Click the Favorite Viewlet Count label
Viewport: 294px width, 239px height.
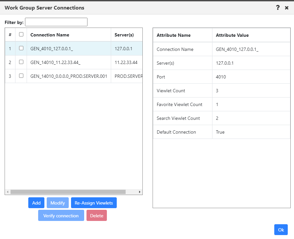[x=180, y=105]
